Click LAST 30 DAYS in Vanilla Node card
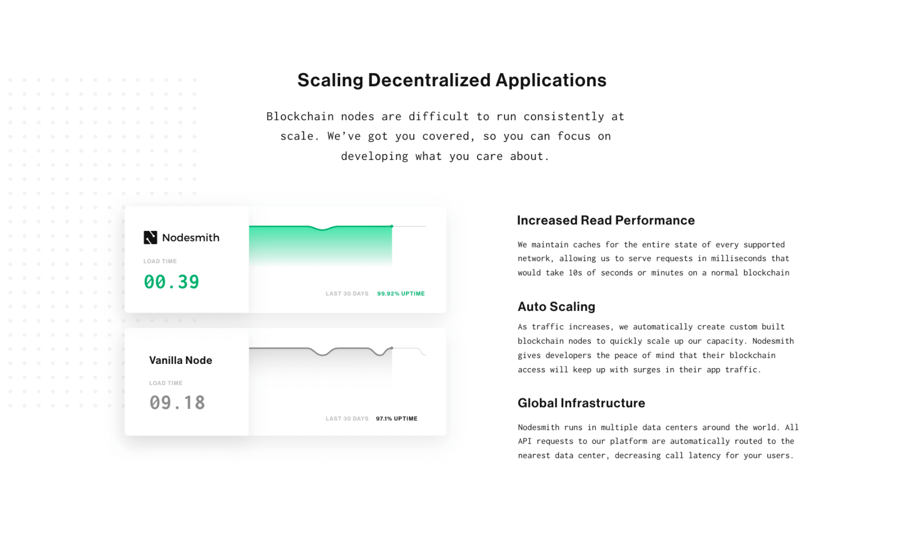The height and width of the screenshot is (537, 904). point(347,418)
